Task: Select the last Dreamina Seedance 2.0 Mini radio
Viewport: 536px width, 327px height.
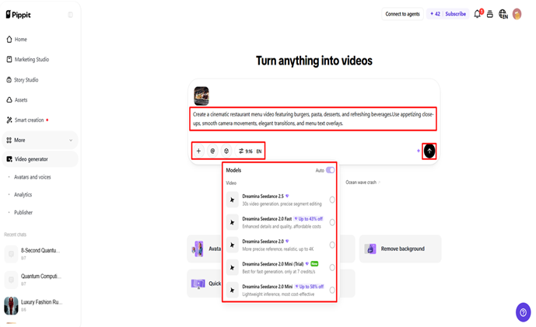Action: click(x=332, y=290)
